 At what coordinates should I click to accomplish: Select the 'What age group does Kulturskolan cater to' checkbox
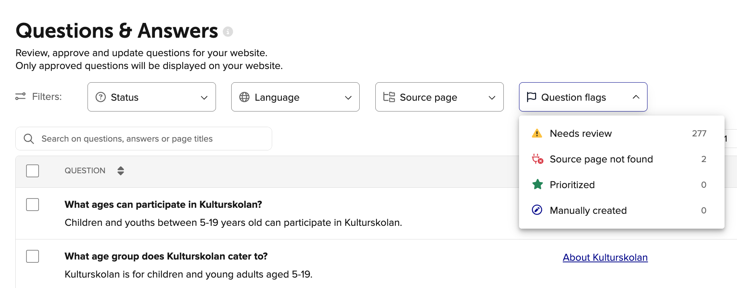[33, 256]
